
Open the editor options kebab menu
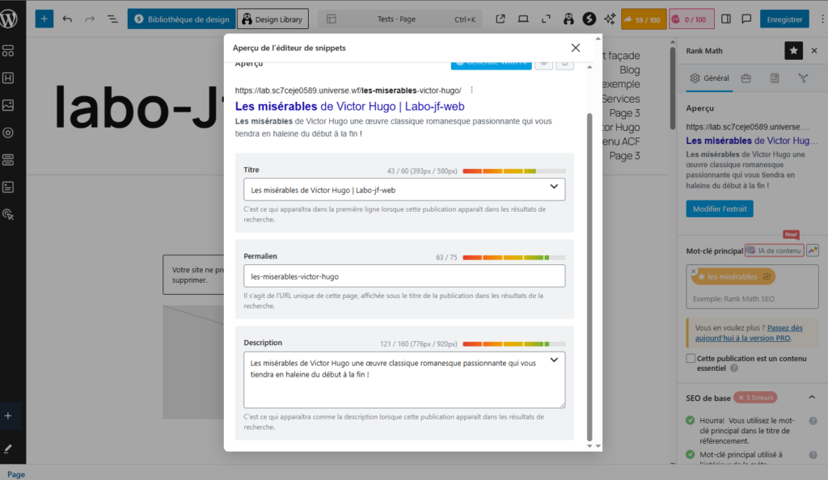pyautogui.click(x=822, y=19)
